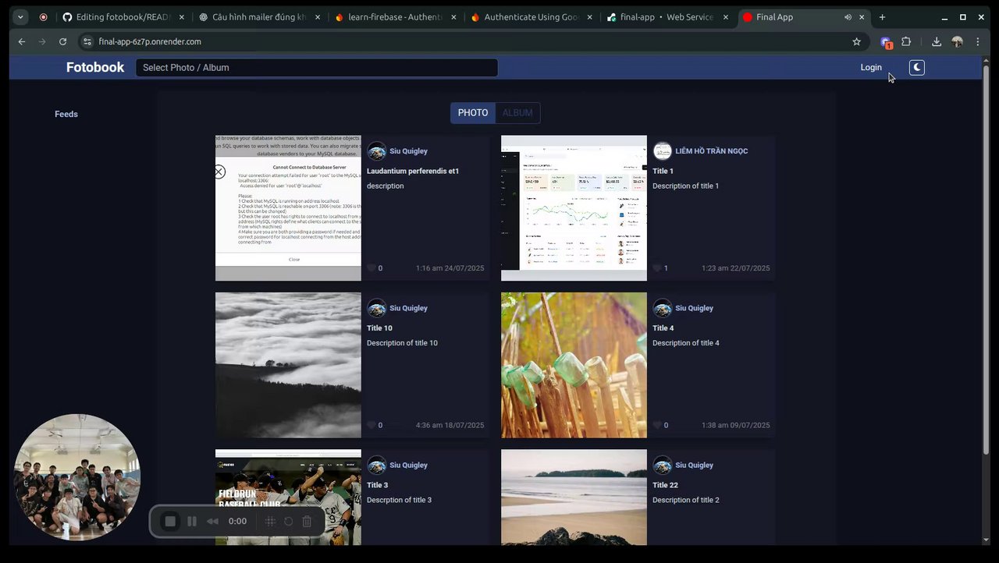Viewport: 999px width, 563px height.
Task: Click the Title 22 heading
Action: click(665, 485)
